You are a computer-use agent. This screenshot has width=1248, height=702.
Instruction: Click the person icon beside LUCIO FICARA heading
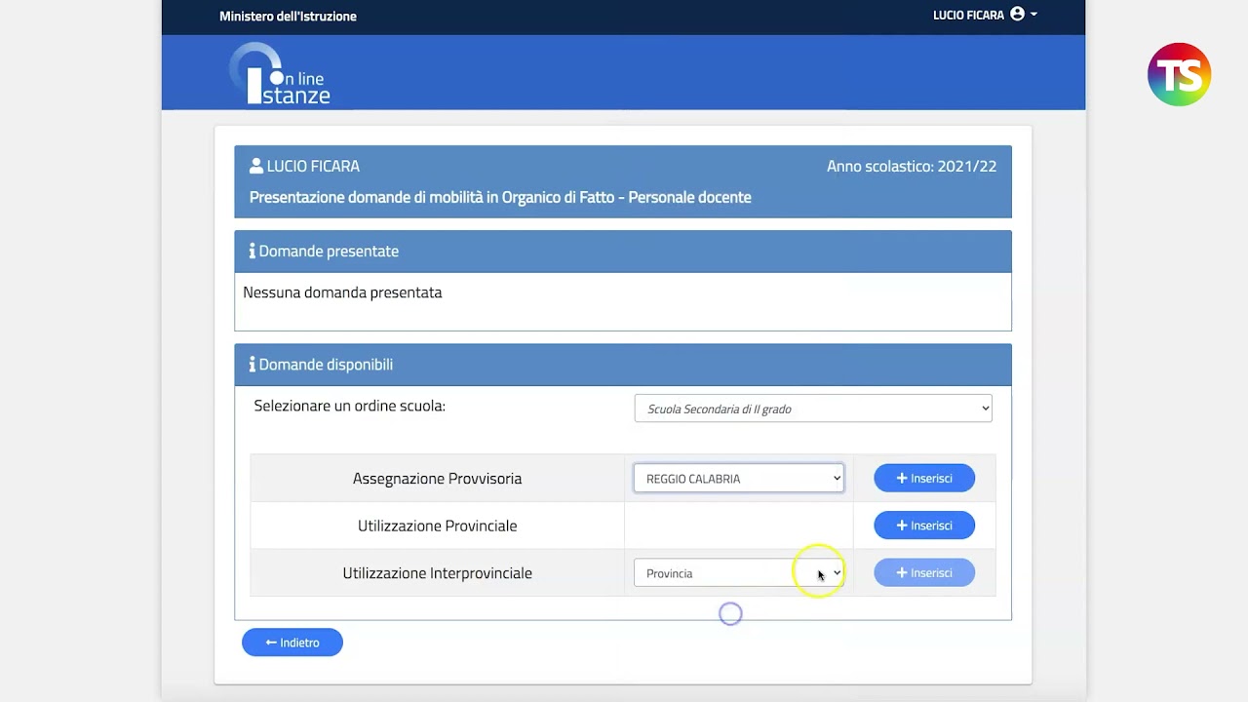[256, 166]
